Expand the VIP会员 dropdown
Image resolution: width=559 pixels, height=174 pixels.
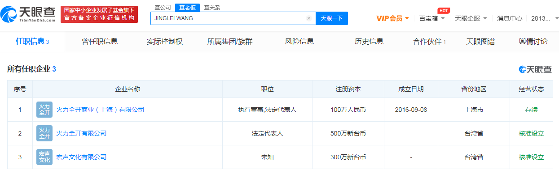pos(393,18)
